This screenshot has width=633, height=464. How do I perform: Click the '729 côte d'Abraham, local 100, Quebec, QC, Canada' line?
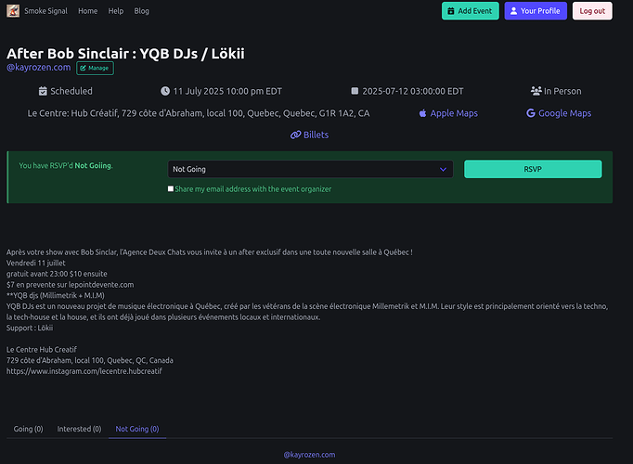click(90, 360)
